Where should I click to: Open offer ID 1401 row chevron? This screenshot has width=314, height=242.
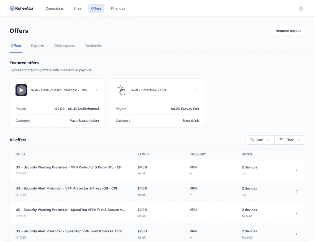[297, 170]
